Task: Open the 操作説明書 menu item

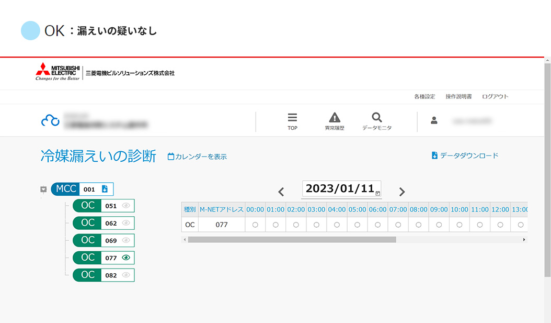Action: pyautogui.click(x=458, y=97)
